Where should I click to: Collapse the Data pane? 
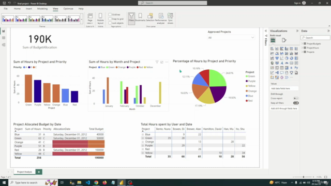click(328, 31)
